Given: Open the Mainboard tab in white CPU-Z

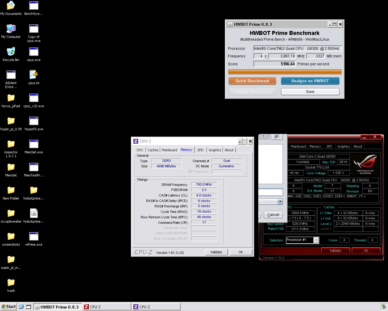Looking at the screenshot, I should tap(169, 150).
